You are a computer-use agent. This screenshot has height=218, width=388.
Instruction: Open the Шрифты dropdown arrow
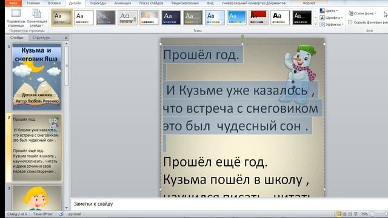point(342,18)
